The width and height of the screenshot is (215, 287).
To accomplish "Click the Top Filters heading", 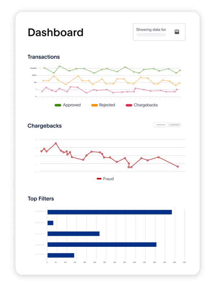I will click(41, 198).
